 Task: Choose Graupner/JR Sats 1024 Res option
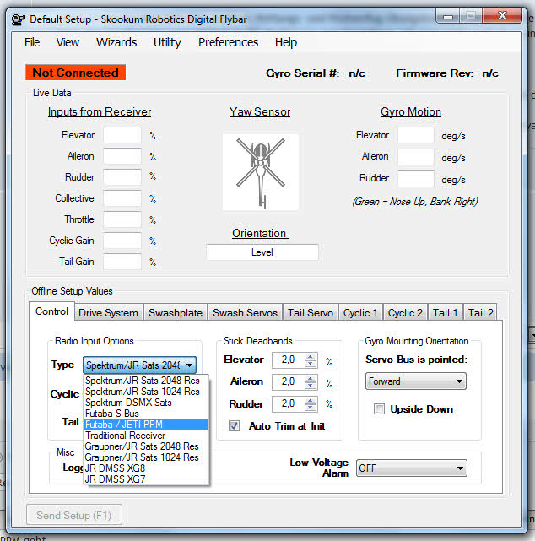point(146,457)
